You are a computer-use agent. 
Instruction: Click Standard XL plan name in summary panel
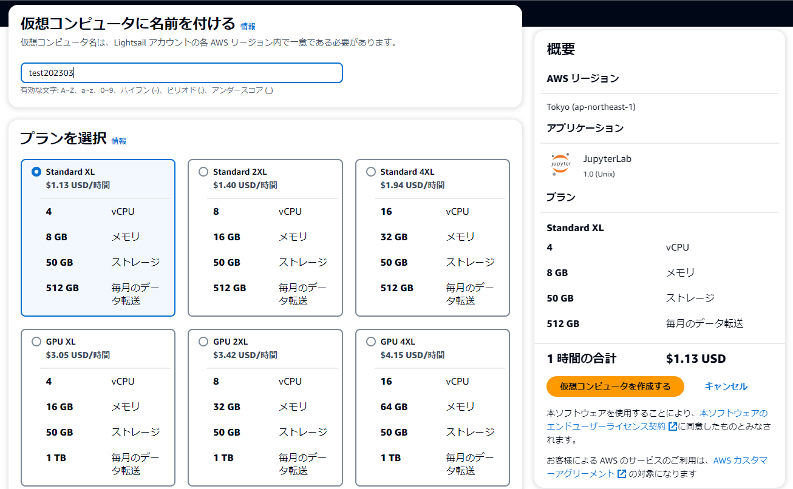pyautogui.click(x=575, y=228)
